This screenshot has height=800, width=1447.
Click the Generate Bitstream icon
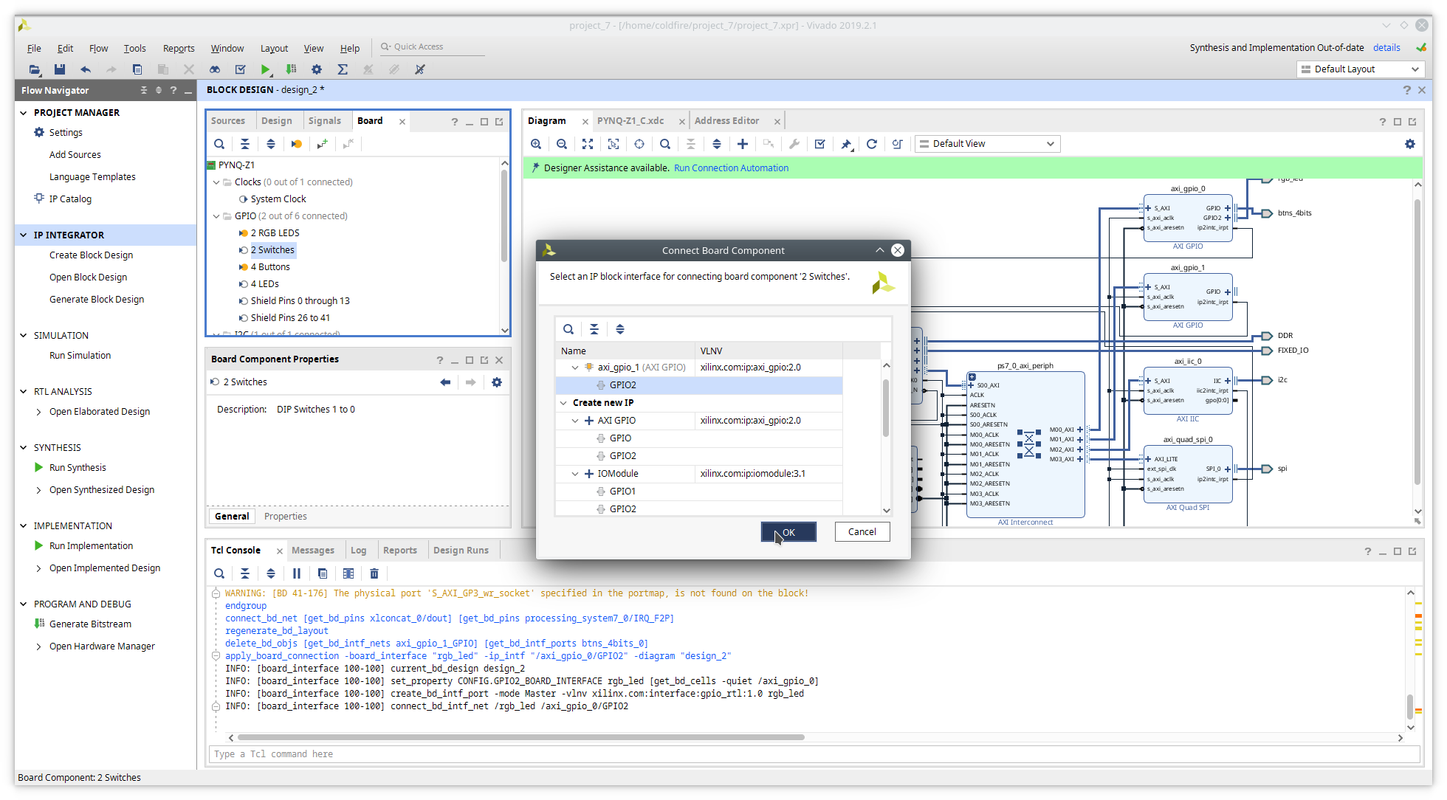(x=39, y=624)
